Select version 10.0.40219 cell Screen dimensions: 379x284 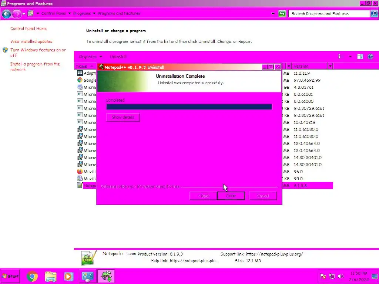coord(304,122)
